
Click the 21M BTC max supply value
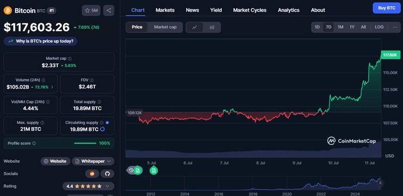pyautogui.click(x=30, y=129)
